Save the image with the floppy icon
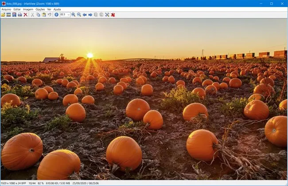Image resolution: width=288 pixels, height=186 pixels. (14, 15)
